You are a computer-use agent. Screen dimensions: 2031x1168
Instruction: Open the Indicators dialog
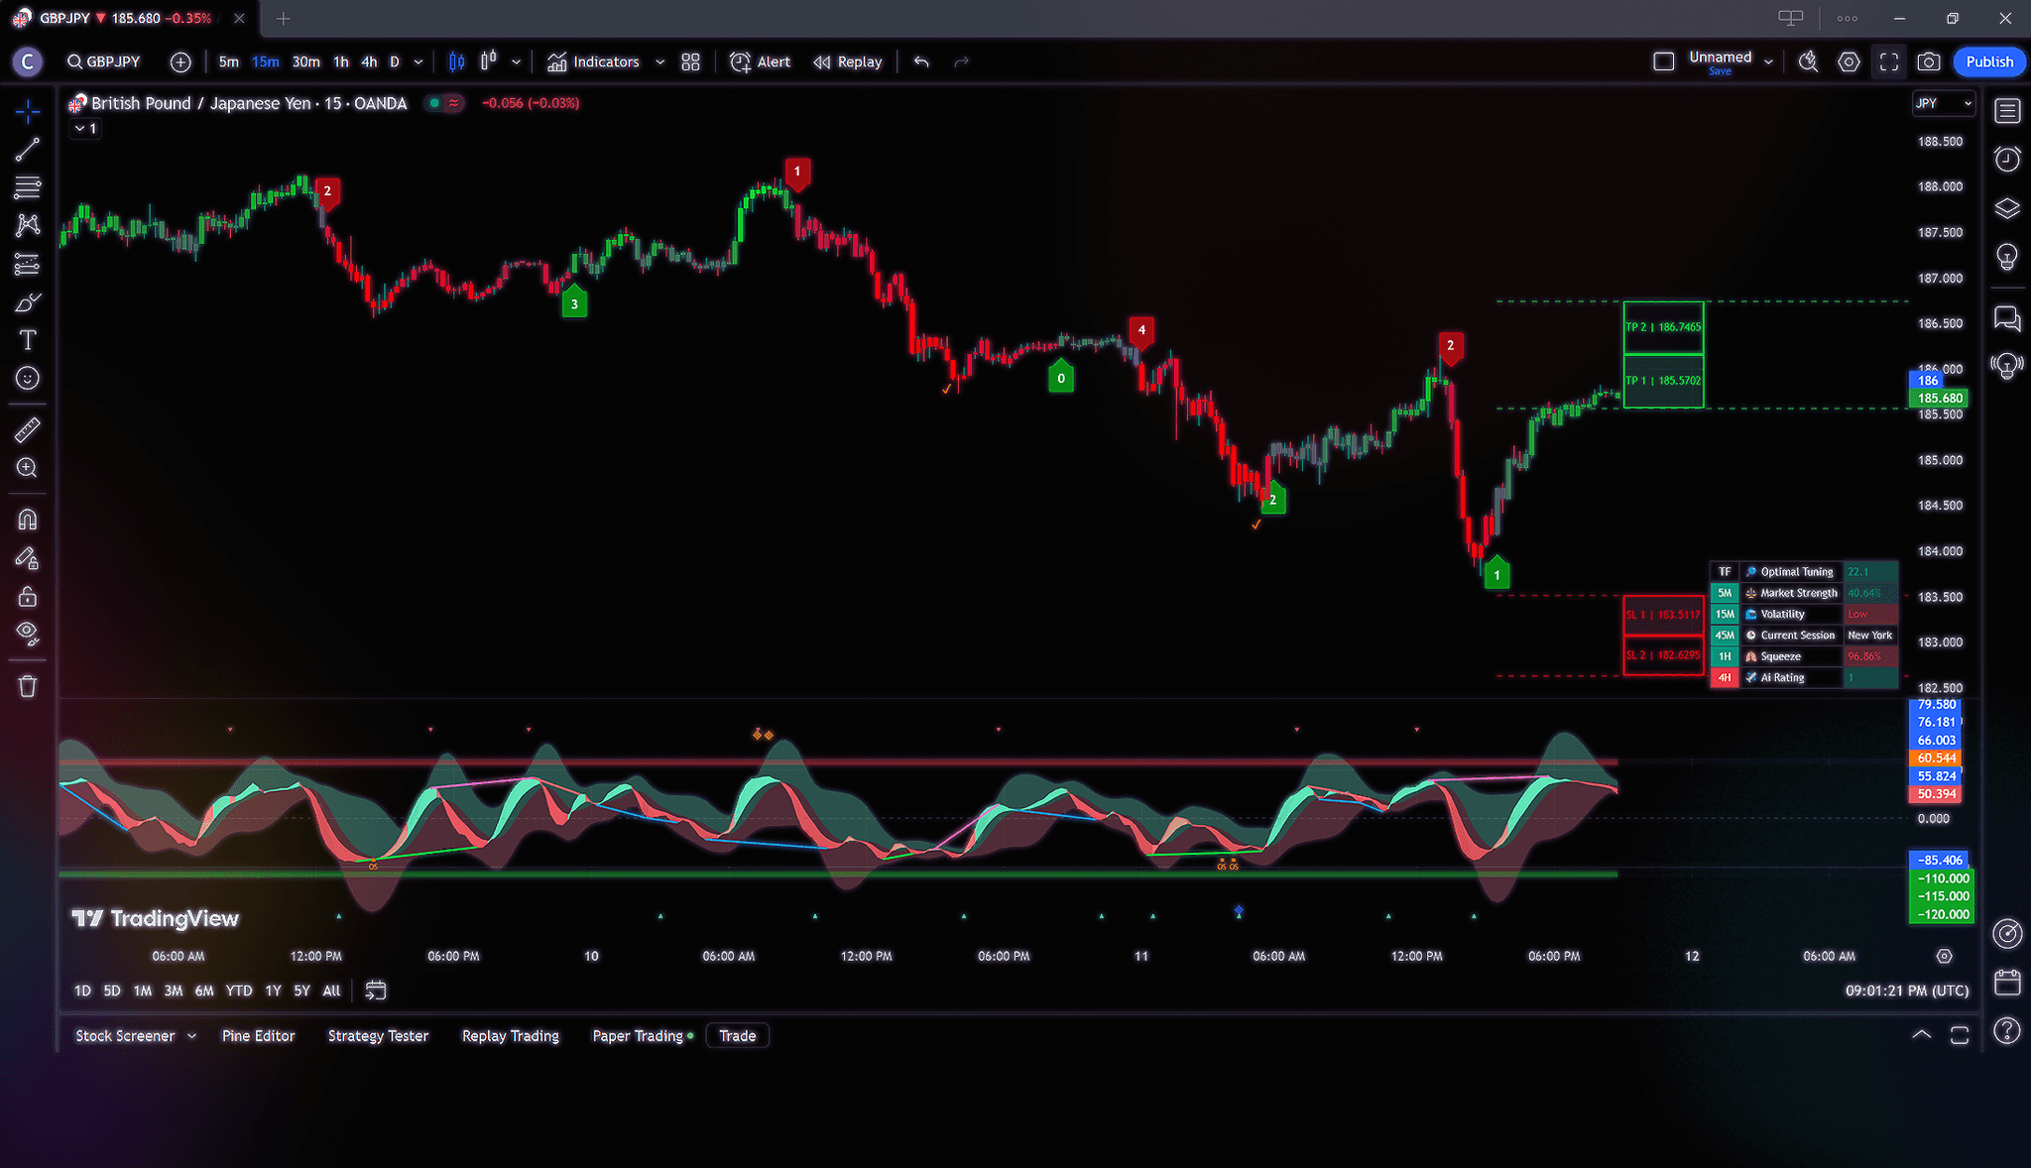(x=593, y=61)
